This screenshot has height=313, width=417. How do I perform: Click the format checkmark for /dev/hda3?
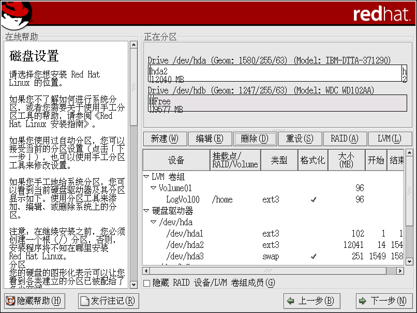[314, 256]
